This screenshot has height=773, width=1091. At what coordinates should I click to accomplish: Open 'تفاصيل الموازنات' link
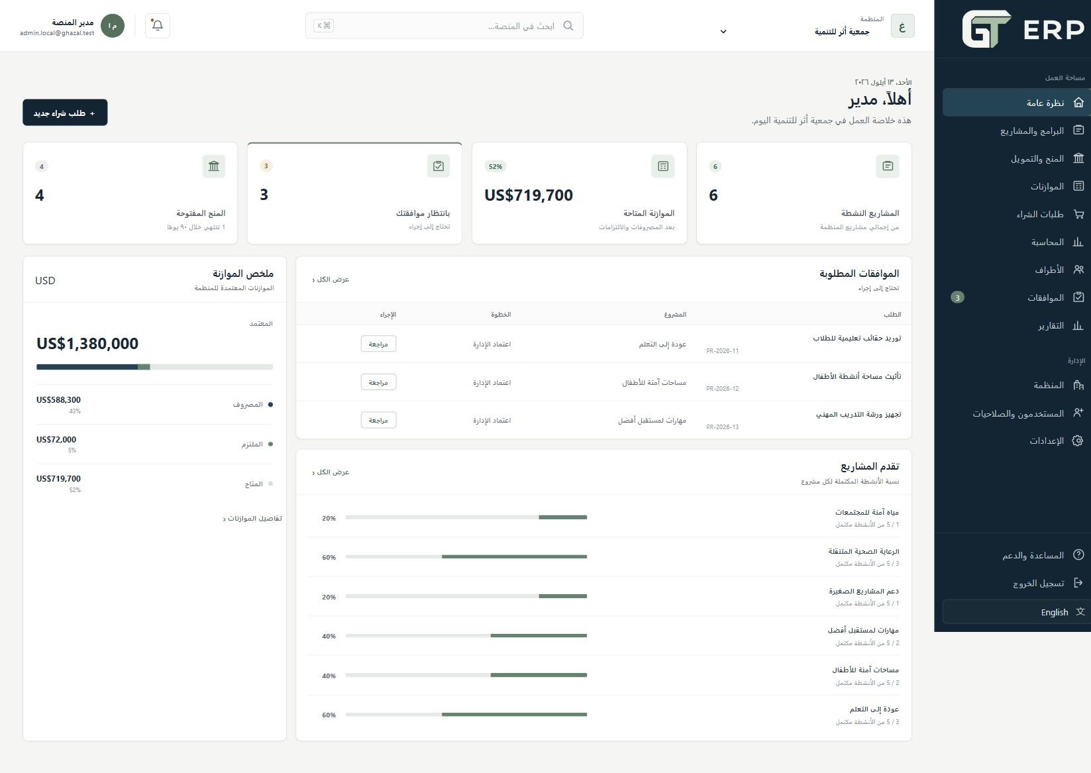point(252,518)
